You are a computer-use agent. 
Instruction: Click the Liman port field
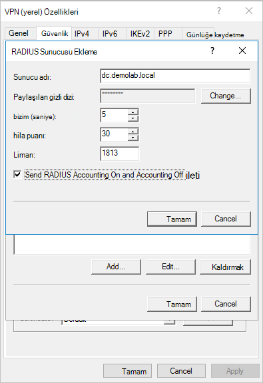tap(120, 154)
